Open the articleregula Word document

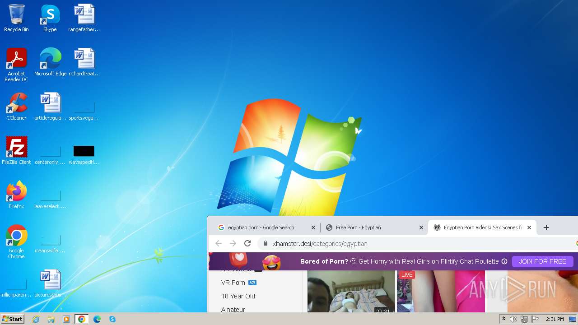point(50,106)
